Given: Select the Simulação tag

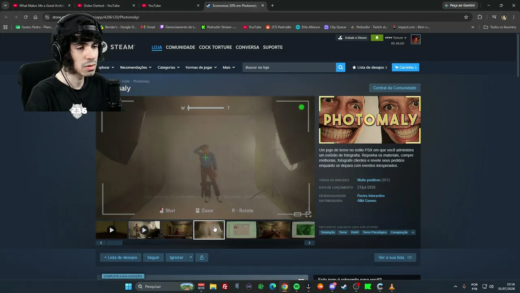Looking at the screenshot, I should [328, 232].
